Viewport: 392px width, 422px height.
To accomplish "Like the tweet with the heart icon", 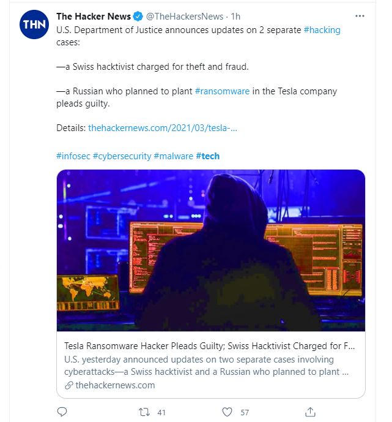I will 227,412.
